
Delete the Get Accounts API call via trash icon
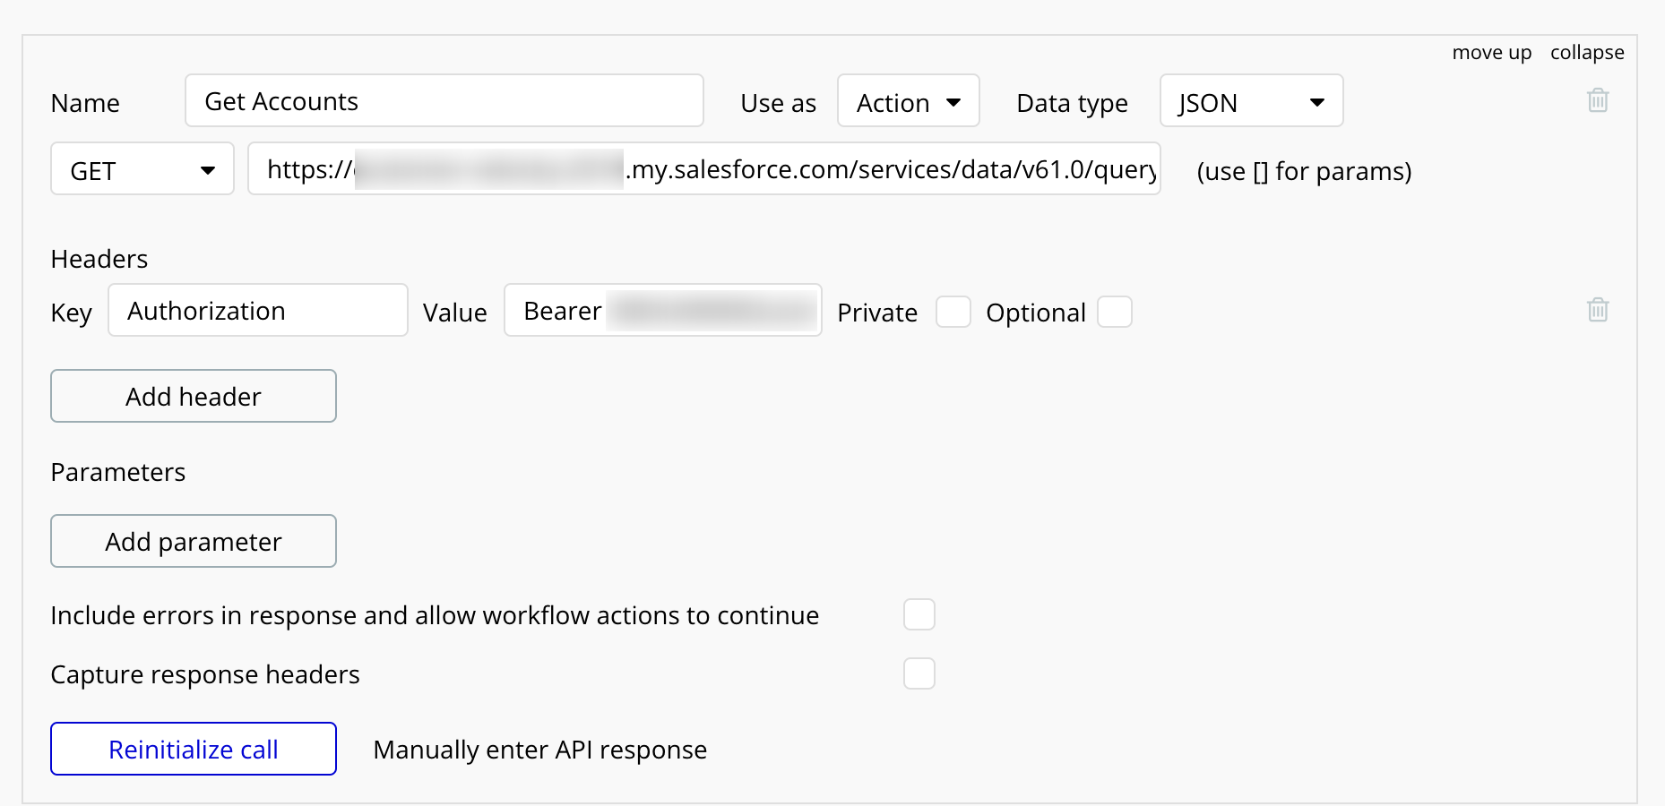pyautogui.click(x=1598, y=99)
